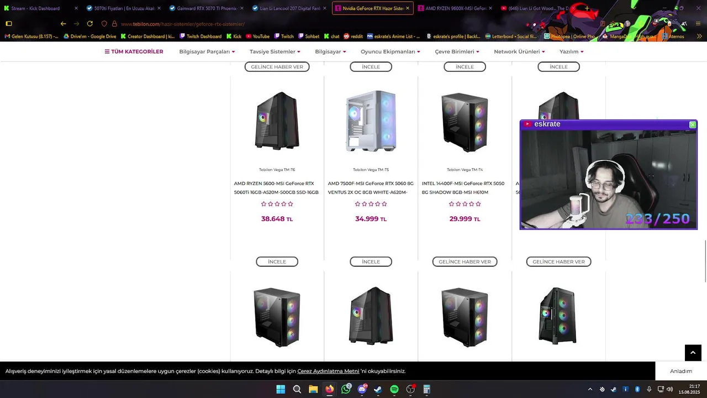This screenshot has width=707, height=398.
Task: Click the microphone tray icon
Action: 649,389
